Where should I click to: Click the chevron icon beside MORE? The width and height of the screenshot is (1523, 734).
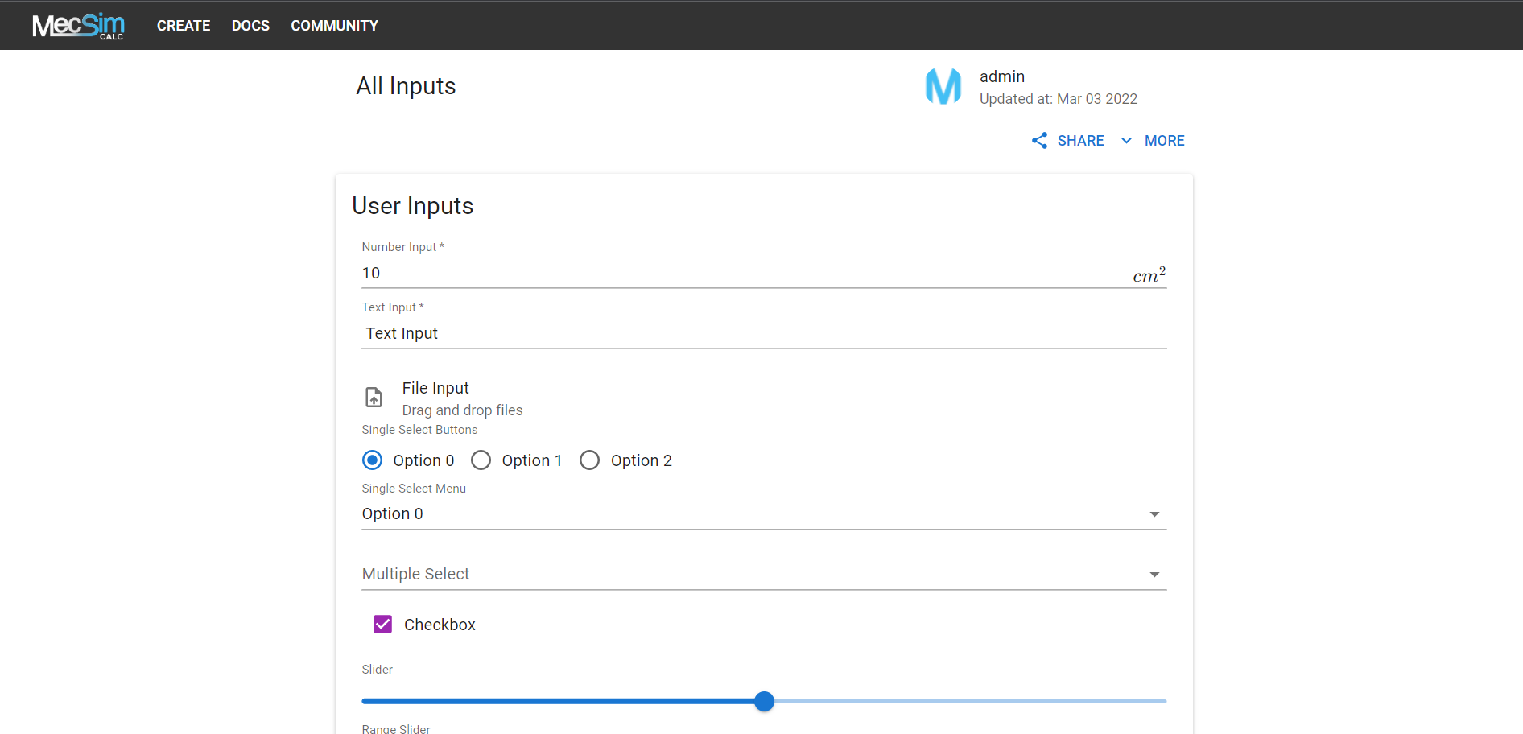tap(1126, 141)
